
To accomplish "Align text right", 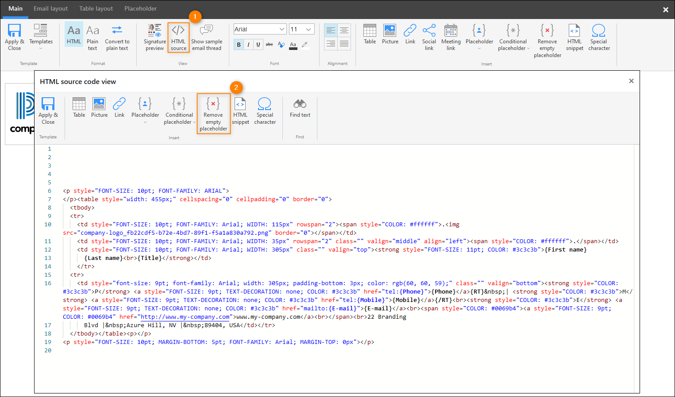I will 331,43.
